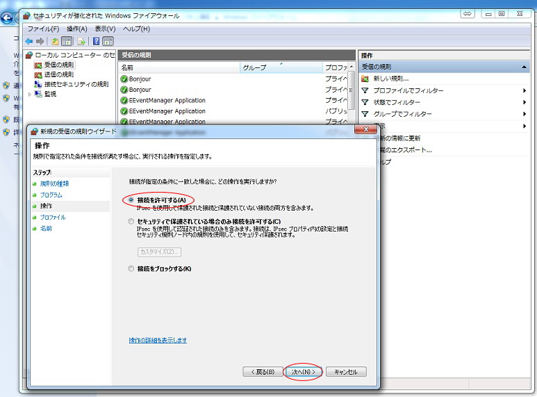Click green check icon of first EEventManager rule
This screenshot has height=397, width=537.
124,100
